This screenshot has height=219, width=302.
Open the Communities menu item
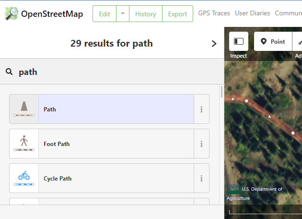click(x=288, y=13)
